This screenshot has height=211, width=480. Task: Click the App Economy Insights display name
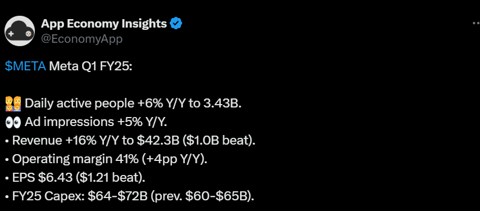coord(104,23)
